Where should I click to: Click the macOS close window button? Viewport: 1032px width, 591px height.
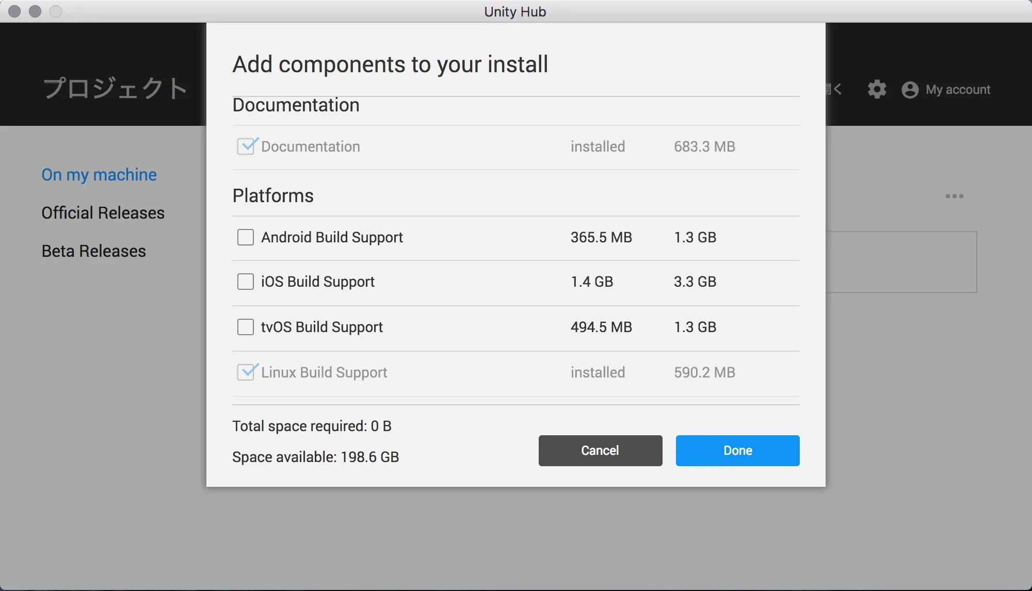tap(14, 11)
